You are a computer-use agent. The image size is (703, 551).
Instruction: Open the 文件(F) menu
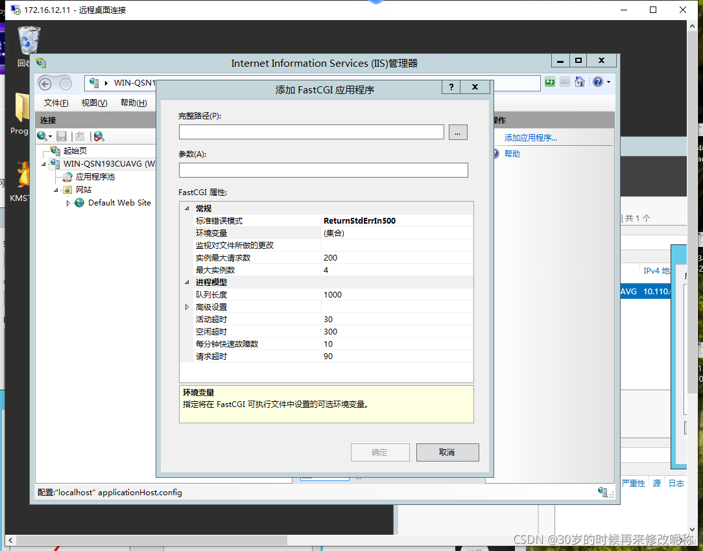coord(56,103)
